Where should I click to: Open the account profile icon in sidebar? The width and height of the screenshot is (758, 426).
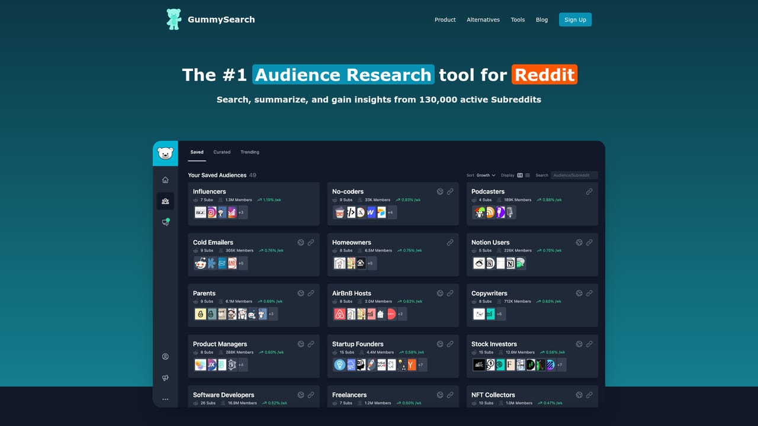(165, 357)
